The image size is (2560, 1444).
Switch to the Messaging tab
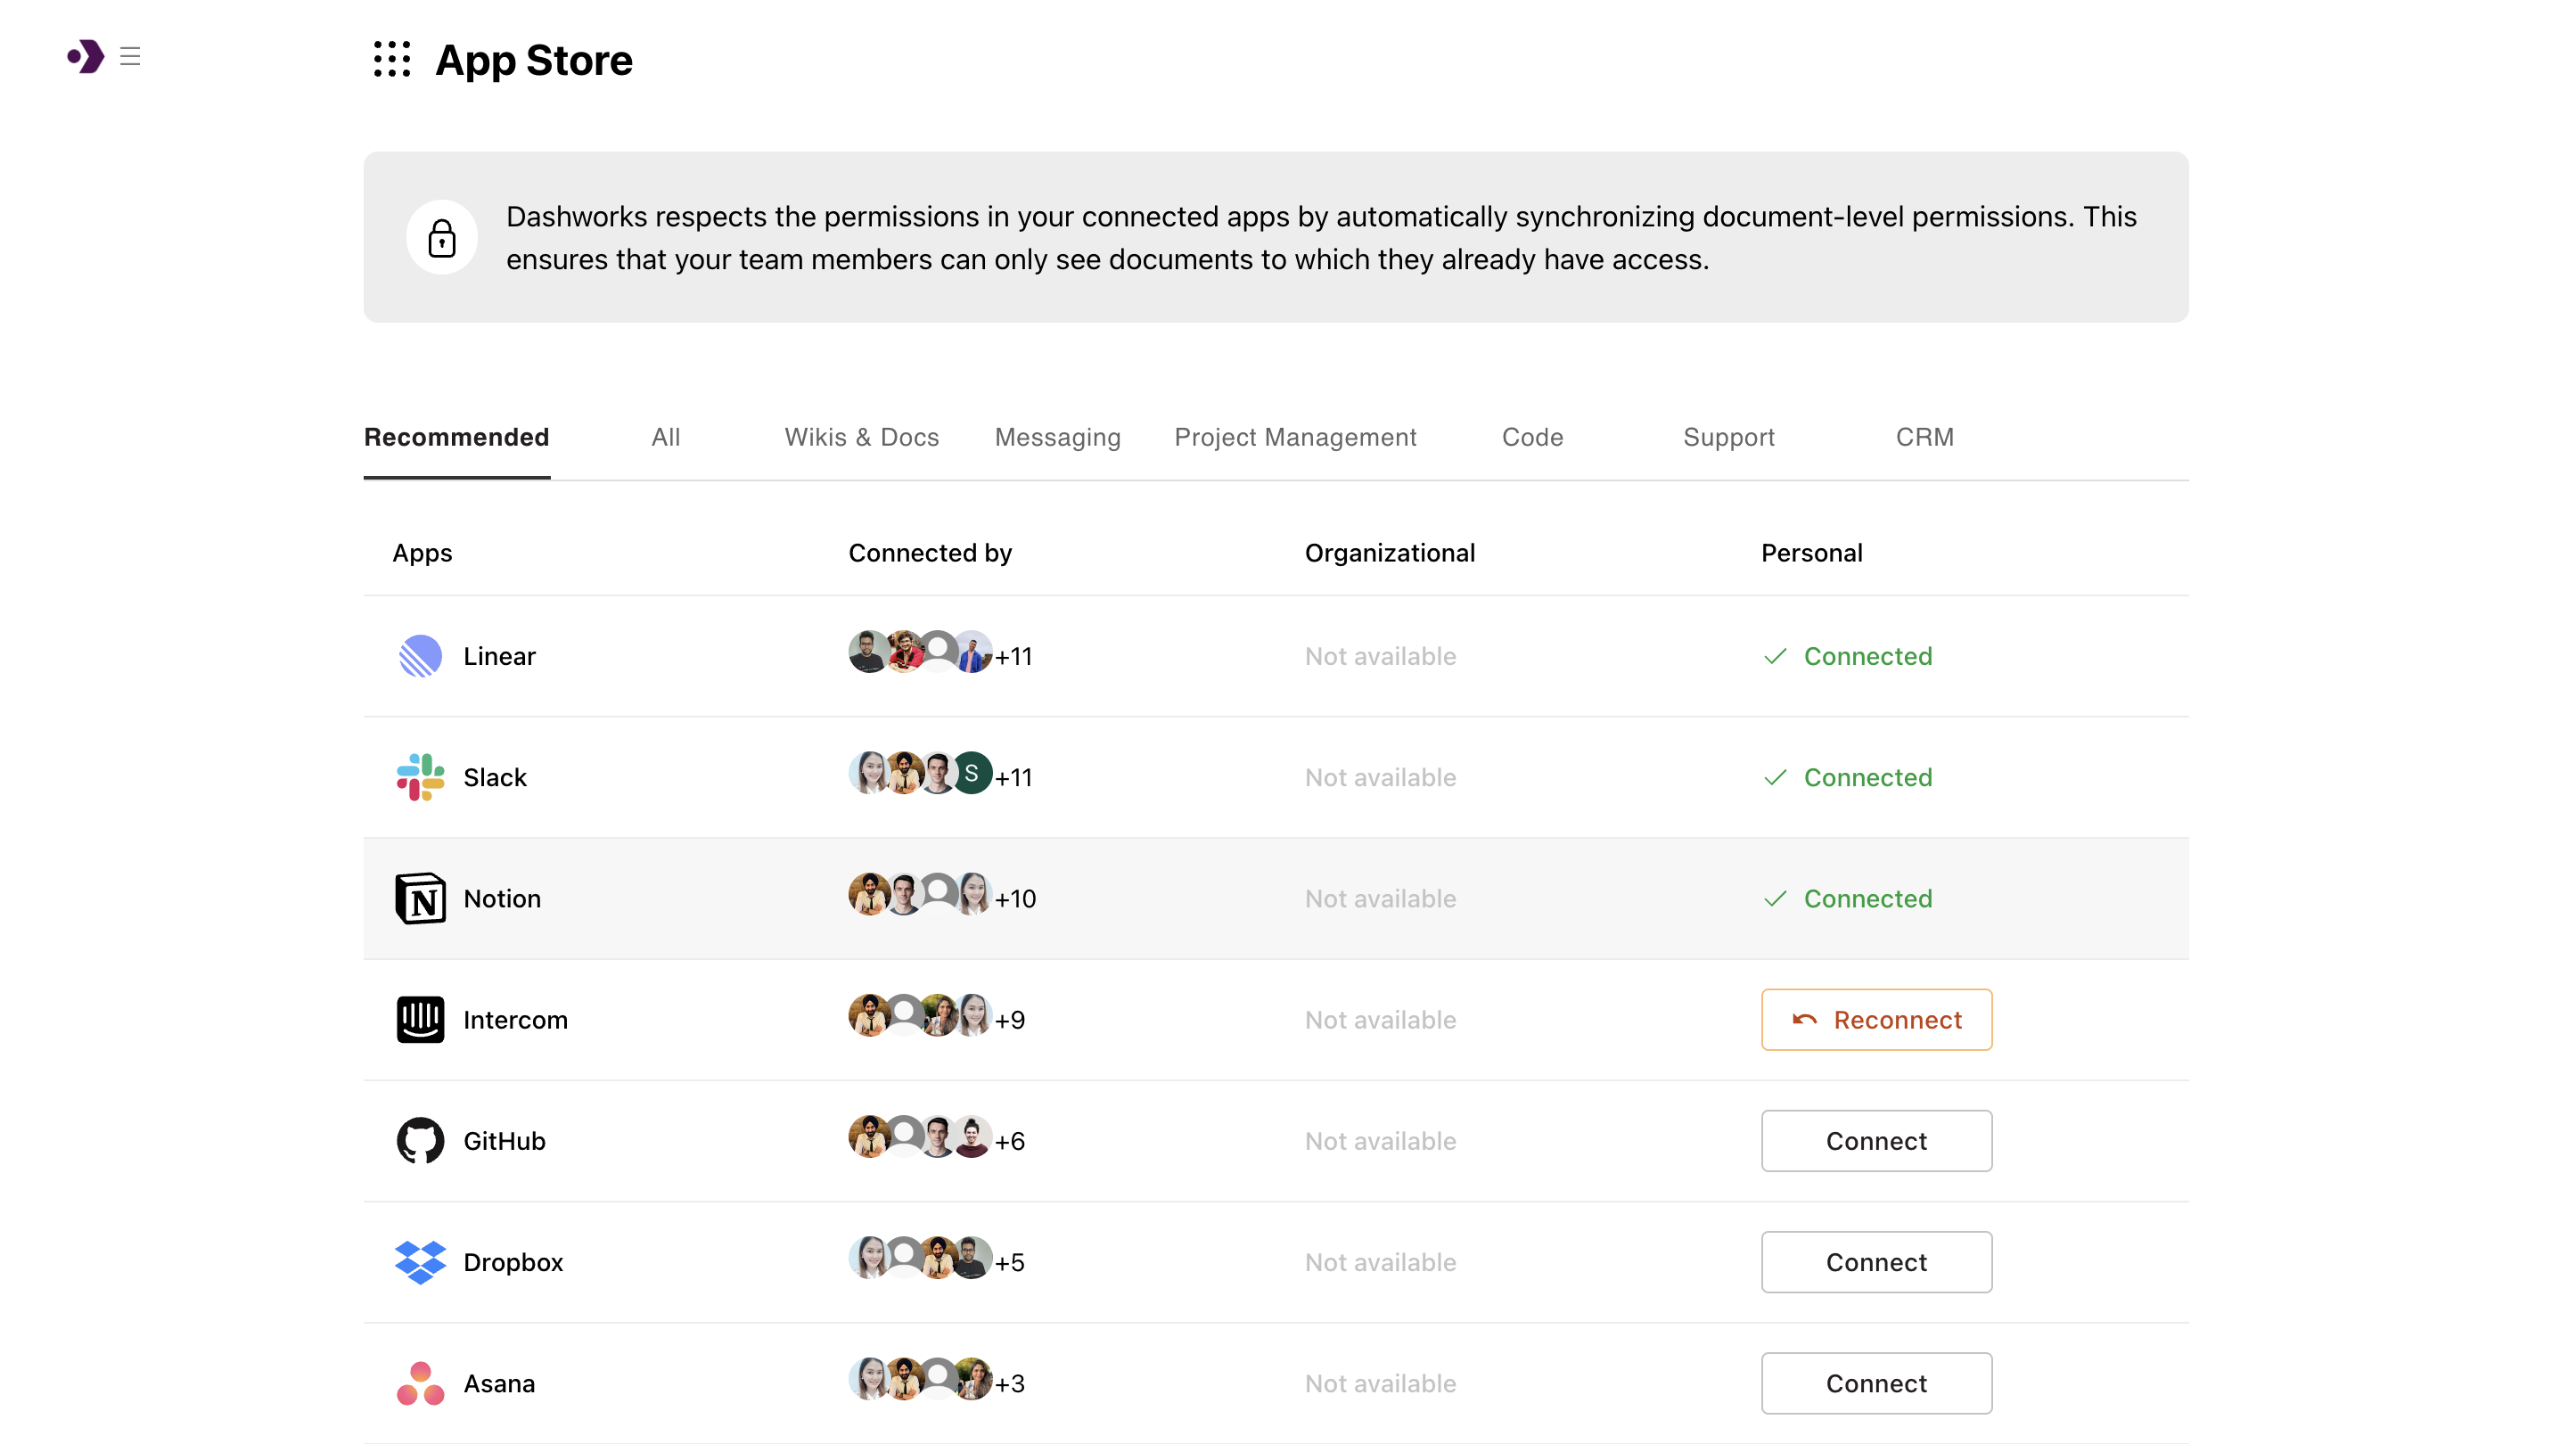1057,438
